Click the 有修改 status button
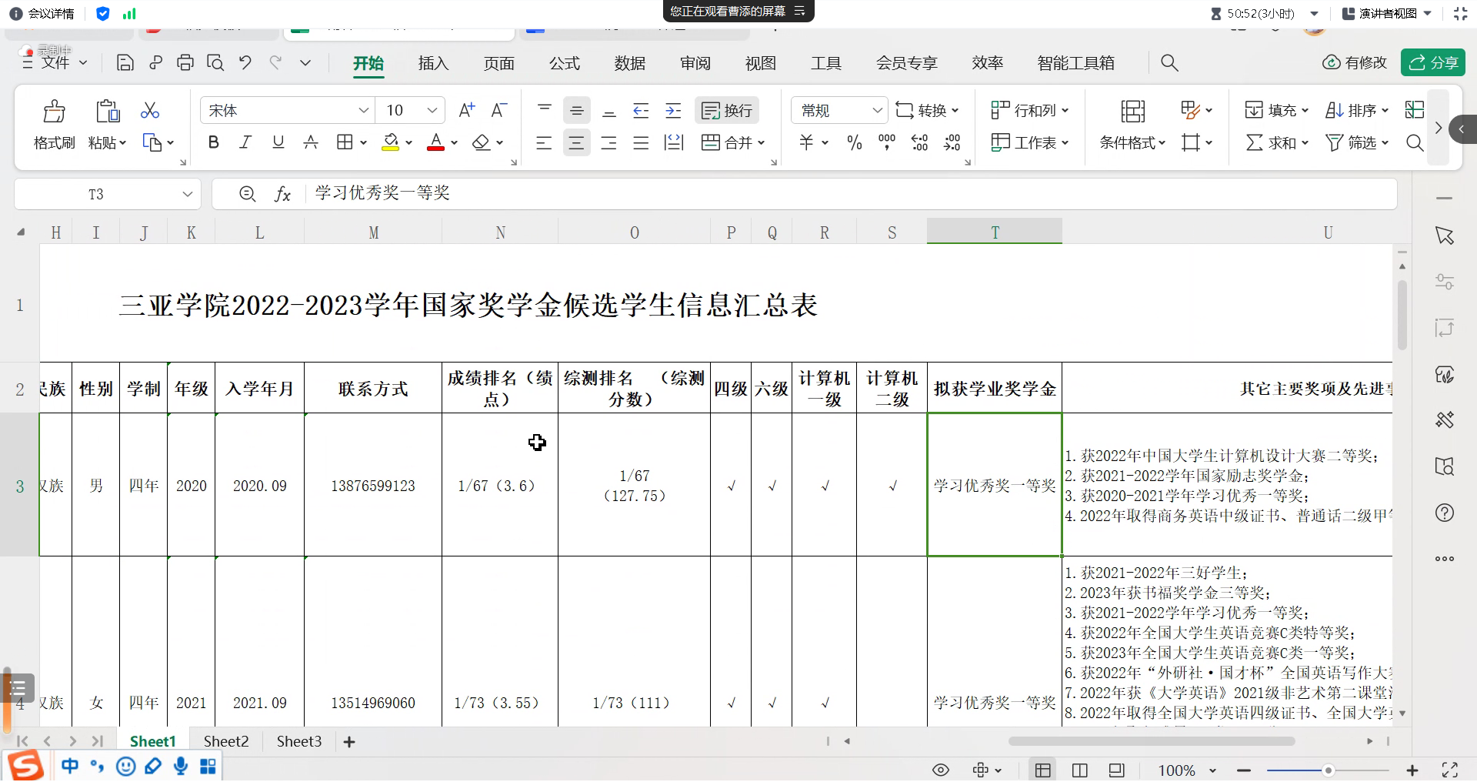 tap(1355, 63)
